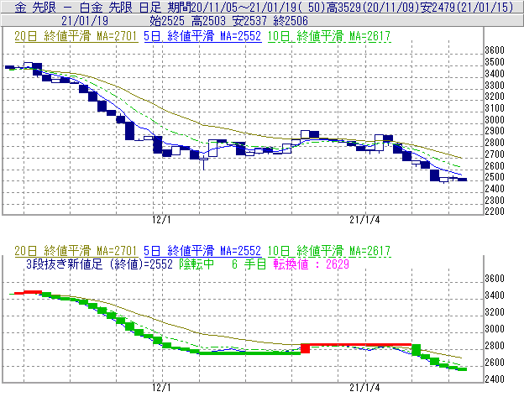Click the 12/1 date label under the top chart
The image size is (524, 397).
tap(161, 220)
